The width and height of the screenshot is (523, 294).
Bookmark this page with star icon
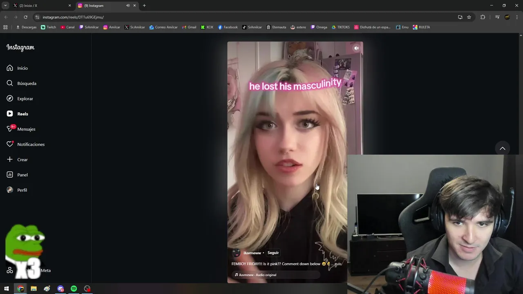469,17
